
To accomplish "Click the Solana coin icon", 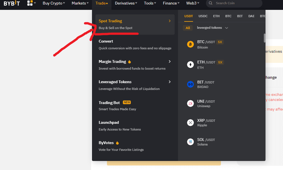I will point(190,142).
